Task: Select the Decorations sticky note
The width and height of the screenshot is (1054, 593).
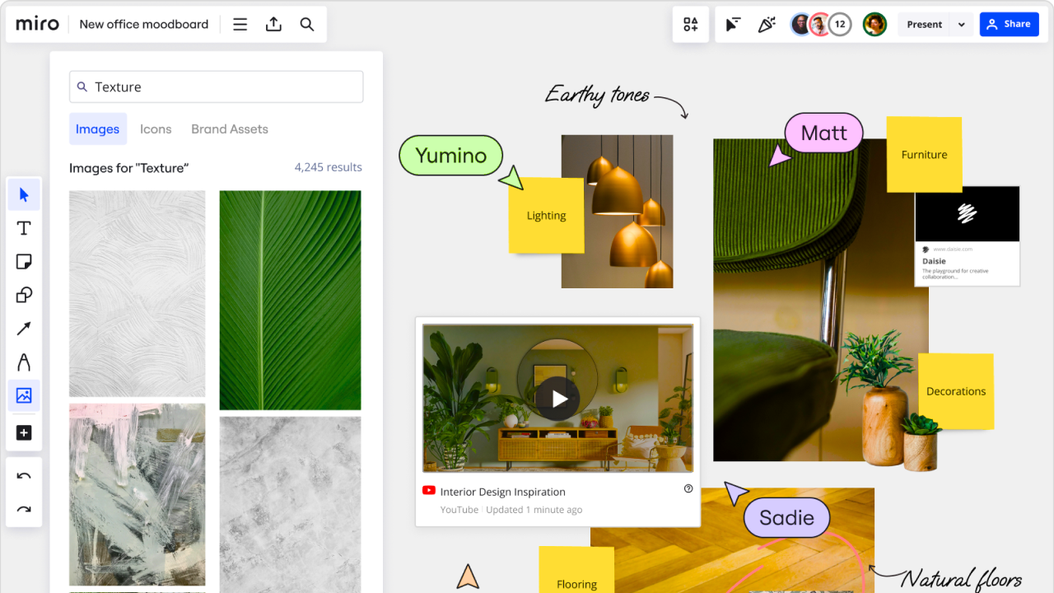Action: click(x=956, y=391)
